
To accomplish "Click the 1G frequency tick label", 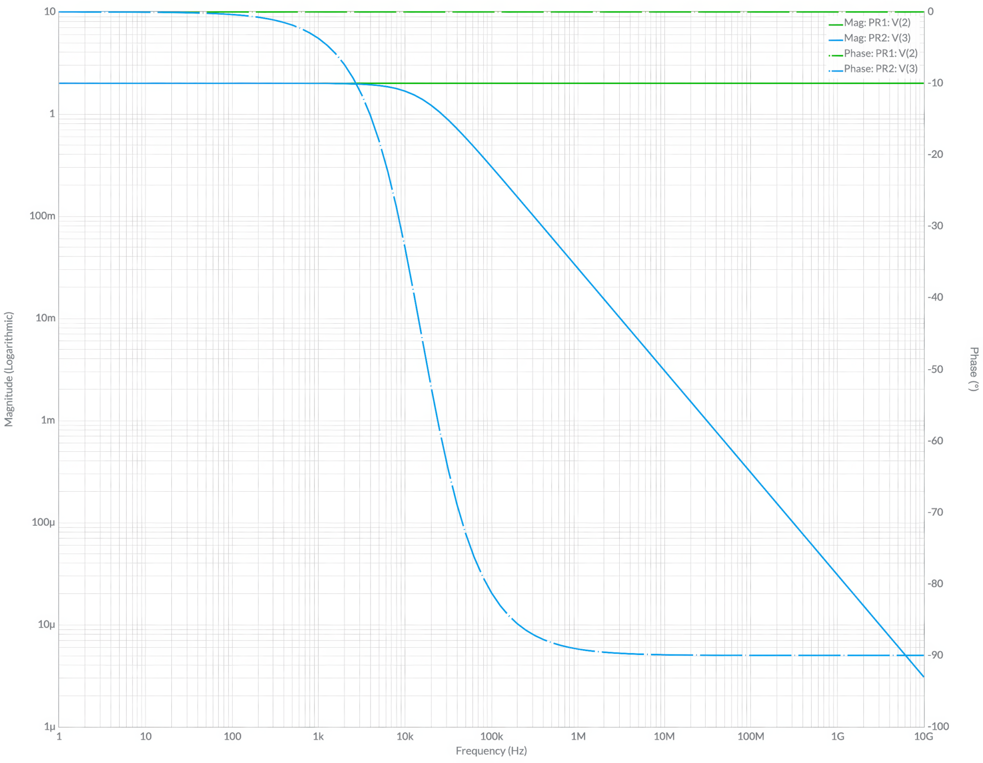I will [x=839, y=736].
